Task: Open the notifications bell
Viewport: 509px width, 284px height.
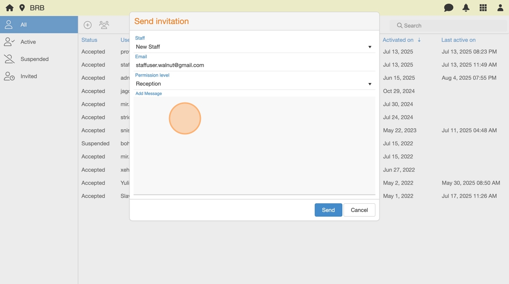Action: pyautogui.click(x=466, y=8)
